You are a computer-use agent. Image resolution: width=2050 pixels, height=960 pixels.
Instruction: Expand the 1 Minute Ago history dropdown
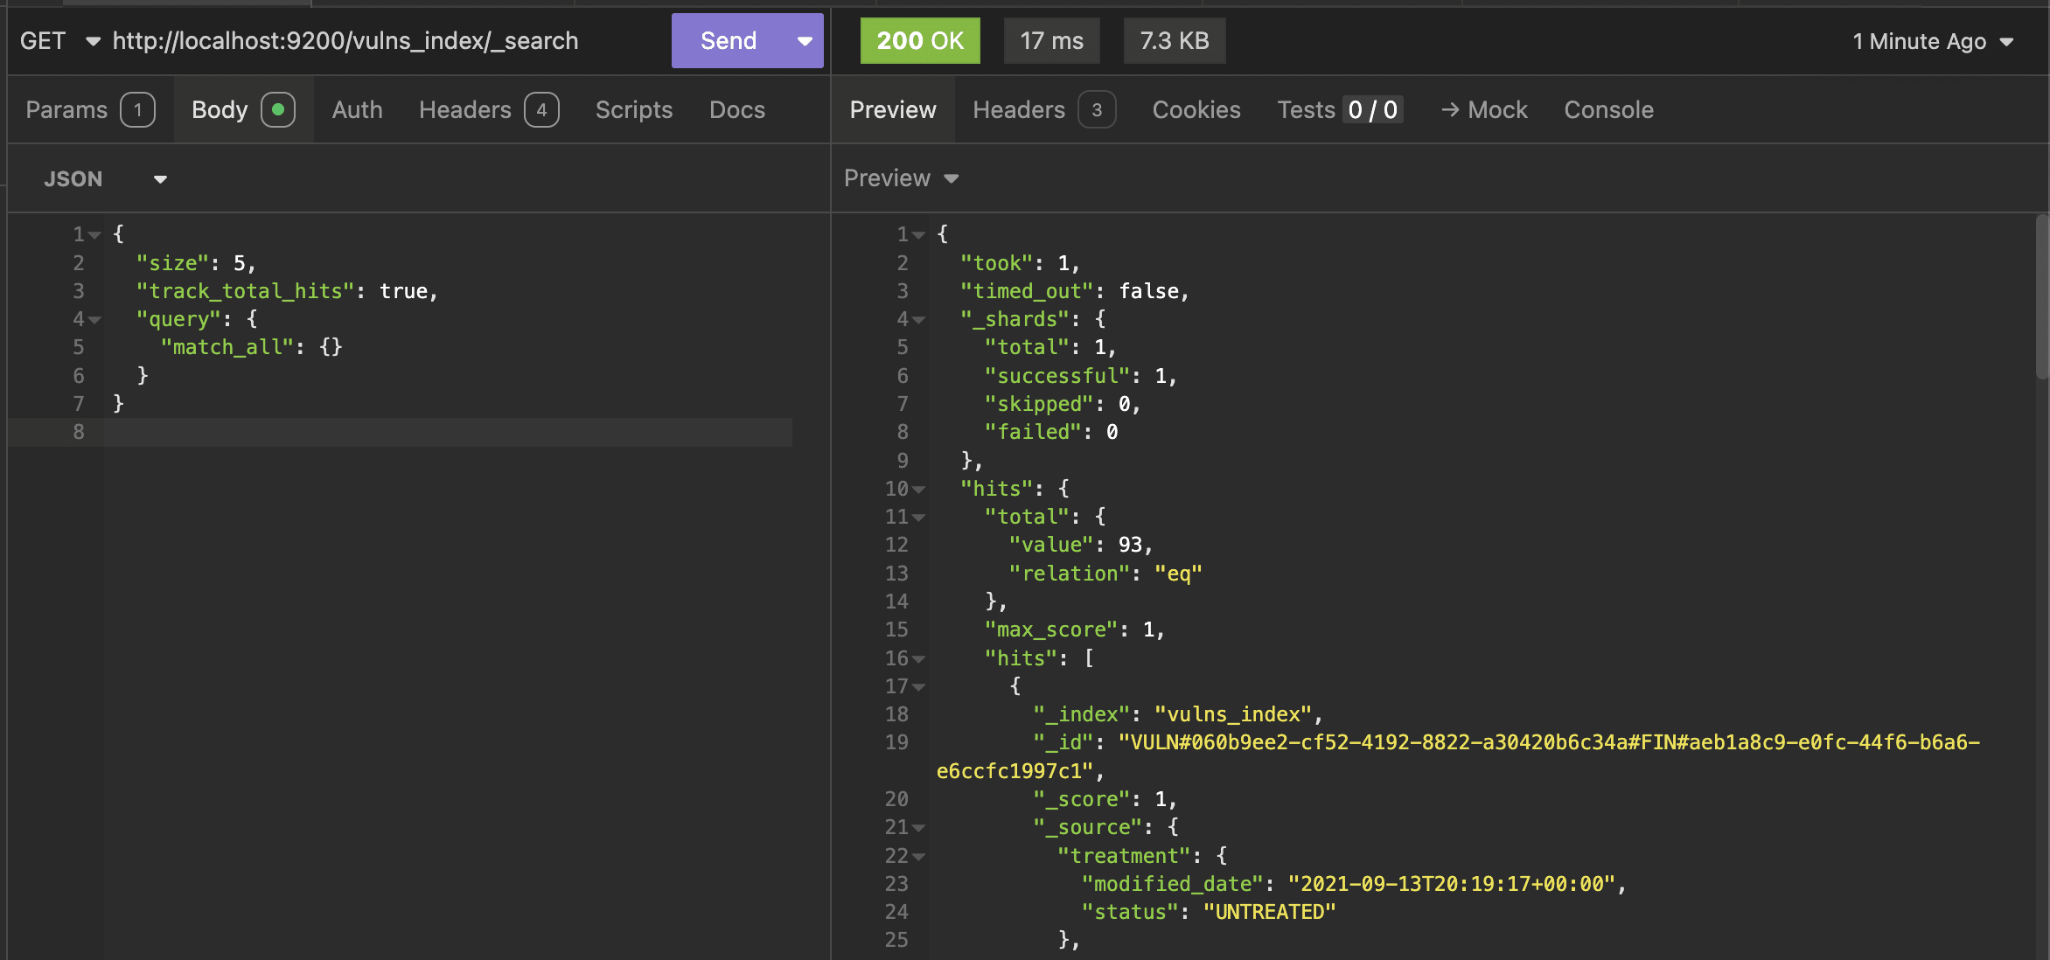click(x=1933, y=41)
